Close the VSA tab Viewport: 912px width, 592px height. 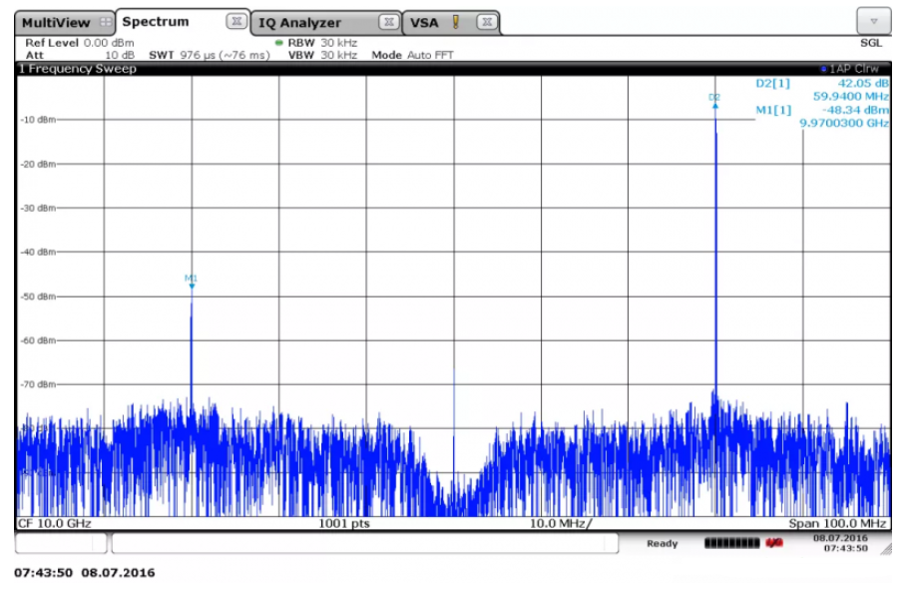coord(486,22)
